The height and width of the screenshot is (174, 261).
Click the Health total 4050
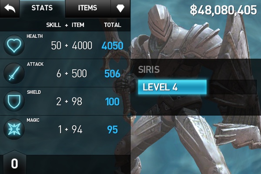[x=112, y=46]
